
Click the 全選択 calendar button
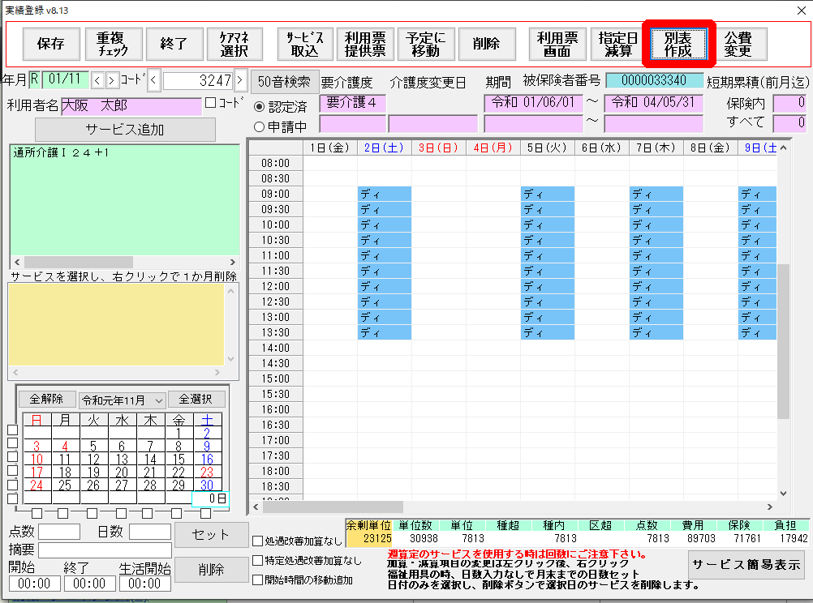(196, 400)
